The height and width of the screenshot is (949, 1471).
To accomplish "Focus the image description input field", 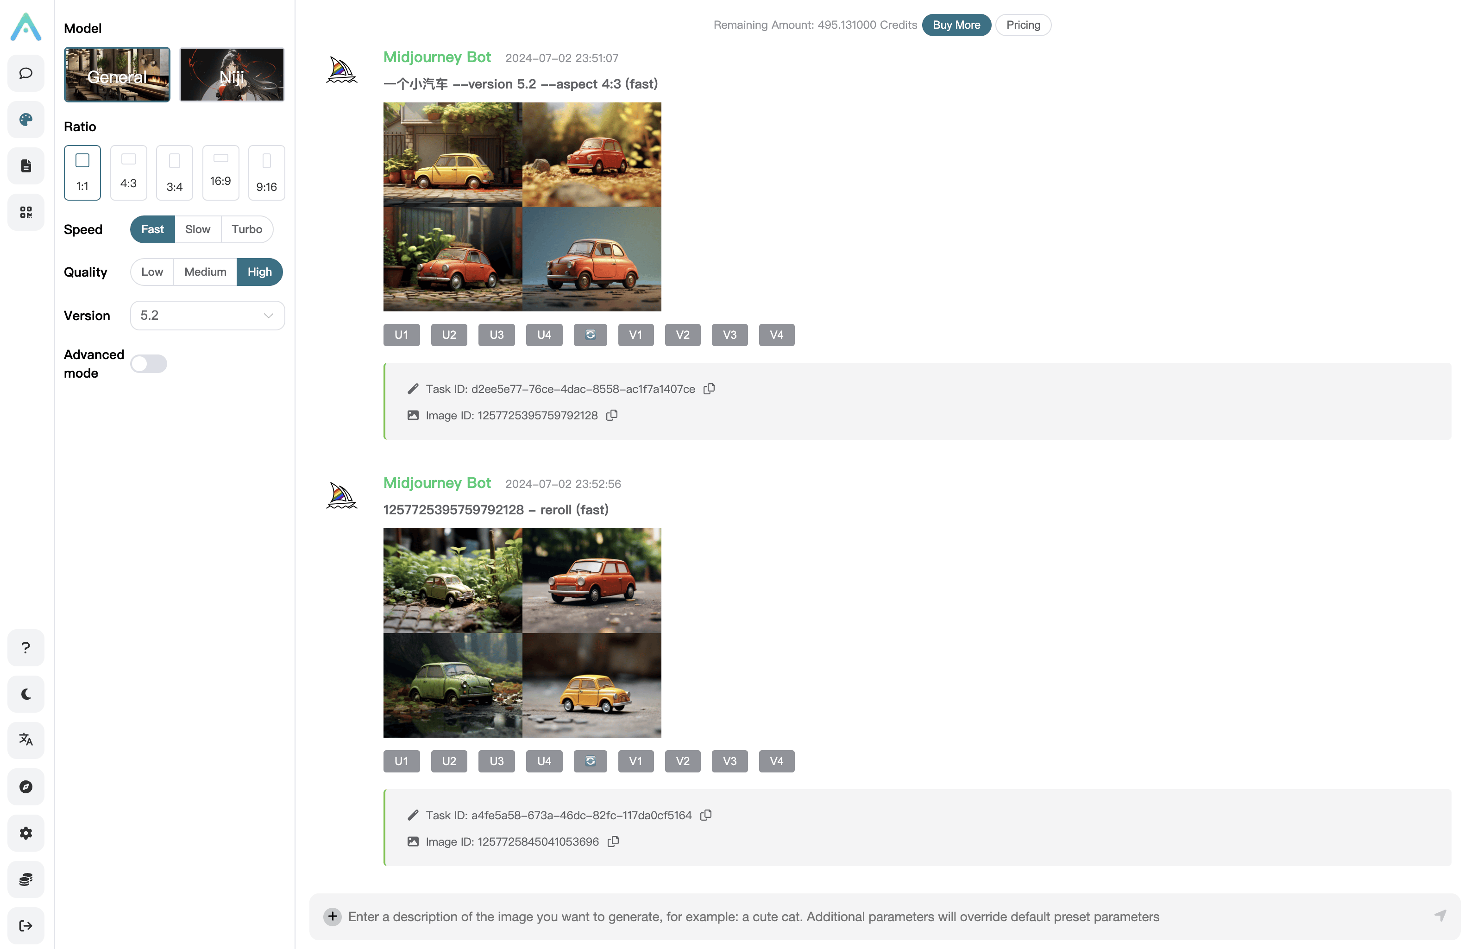I will tap(885, 917).
